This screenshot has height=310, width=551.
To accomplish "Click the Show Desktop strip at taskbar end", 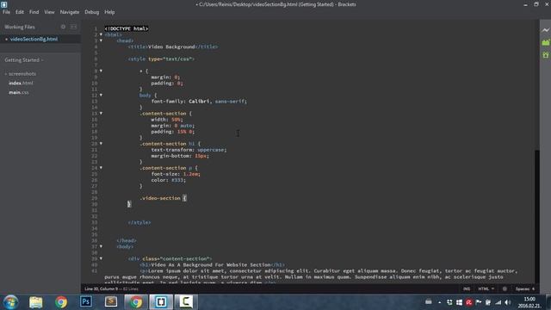I will (x=549, y=302).
